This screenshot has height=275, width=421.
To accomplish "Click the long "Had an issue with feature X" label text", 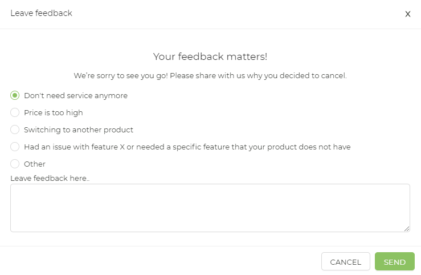I will (x=187, y=147).
